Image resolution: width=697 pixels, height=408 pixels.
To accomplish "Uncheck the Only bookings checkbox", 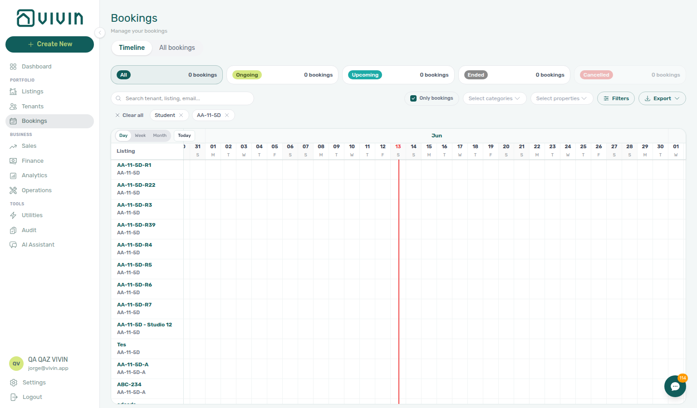I will pyautogui.click(x=413, y=98).
